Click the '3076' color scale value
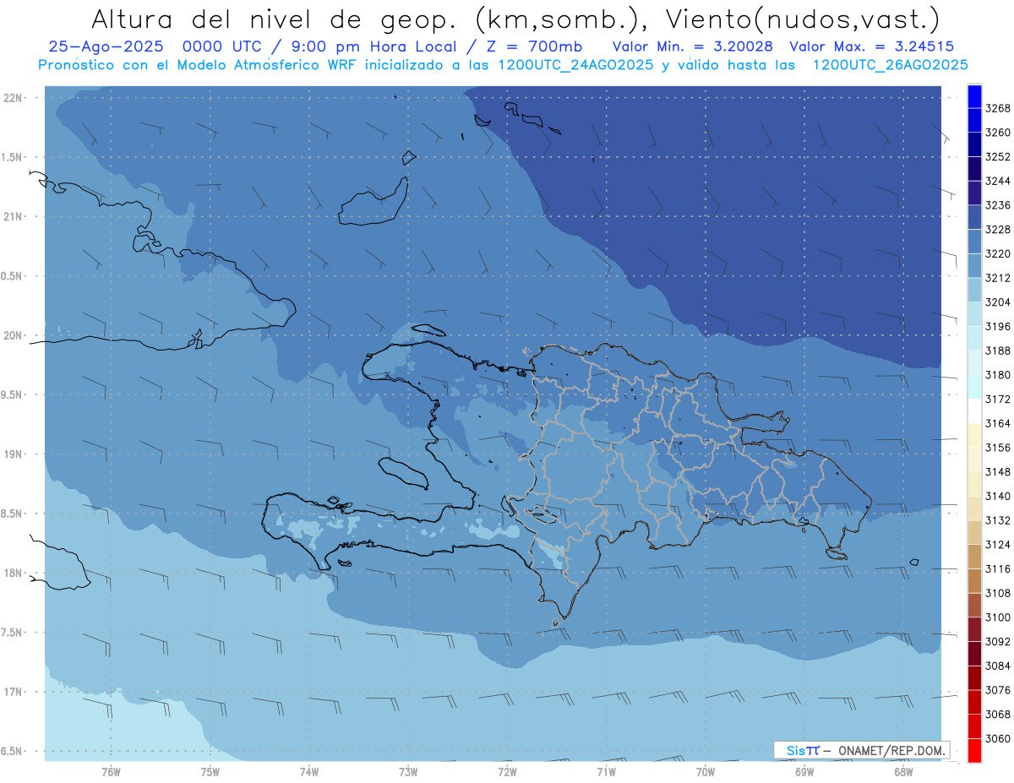Viewport: 1014px width, 783px height. (x=998, y=690)
